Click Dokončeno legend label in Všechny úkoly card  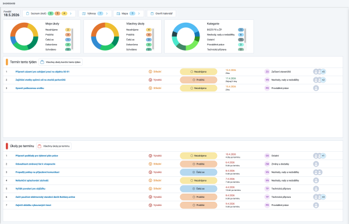[x=132, y=45]
